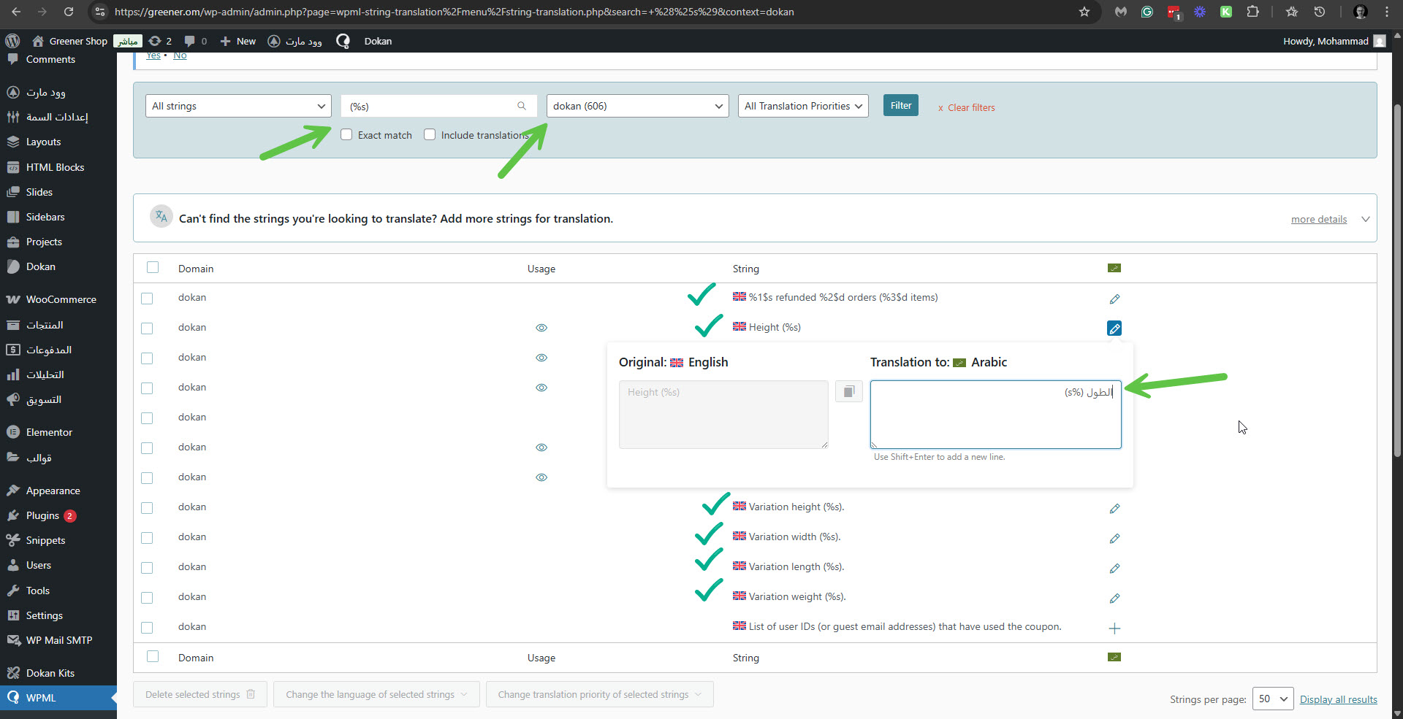Image resolution: width=1403 pixels, height=719 pixels.
Task: Open browser history clock icon
Action: click(1320, 12)
